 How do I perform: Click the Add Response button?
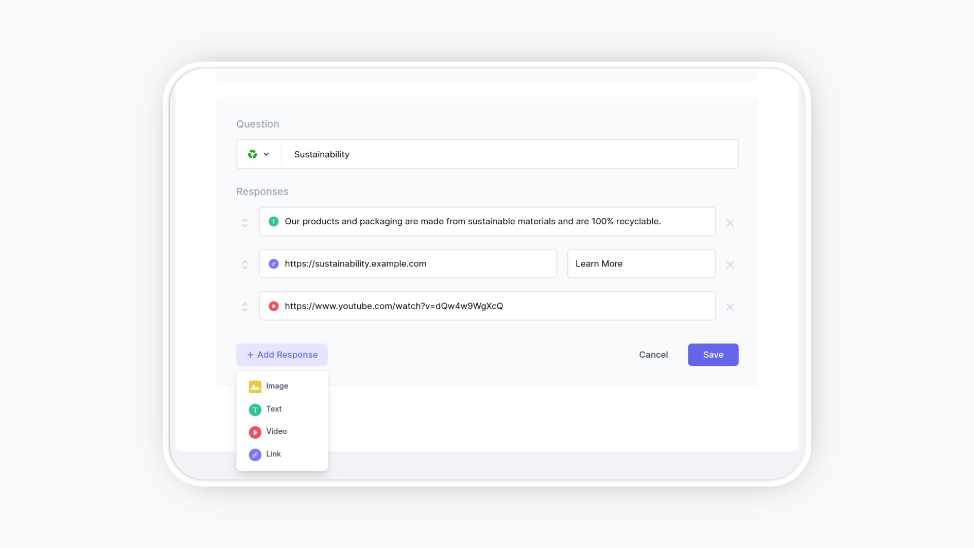(282, 354)
